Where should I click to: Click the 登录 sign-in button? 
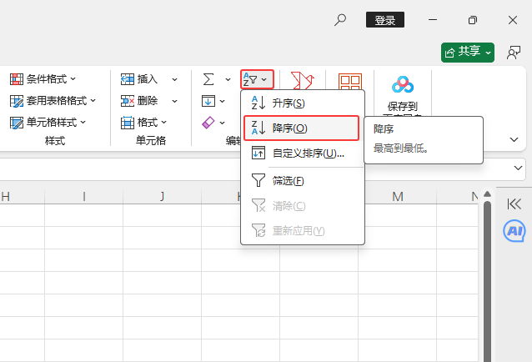pos(385,20)
